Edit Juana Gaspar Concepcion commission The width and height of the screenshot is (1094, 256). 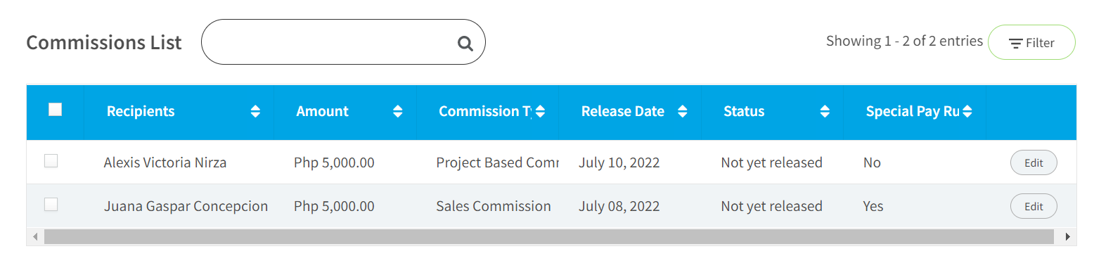point(1034,206)
